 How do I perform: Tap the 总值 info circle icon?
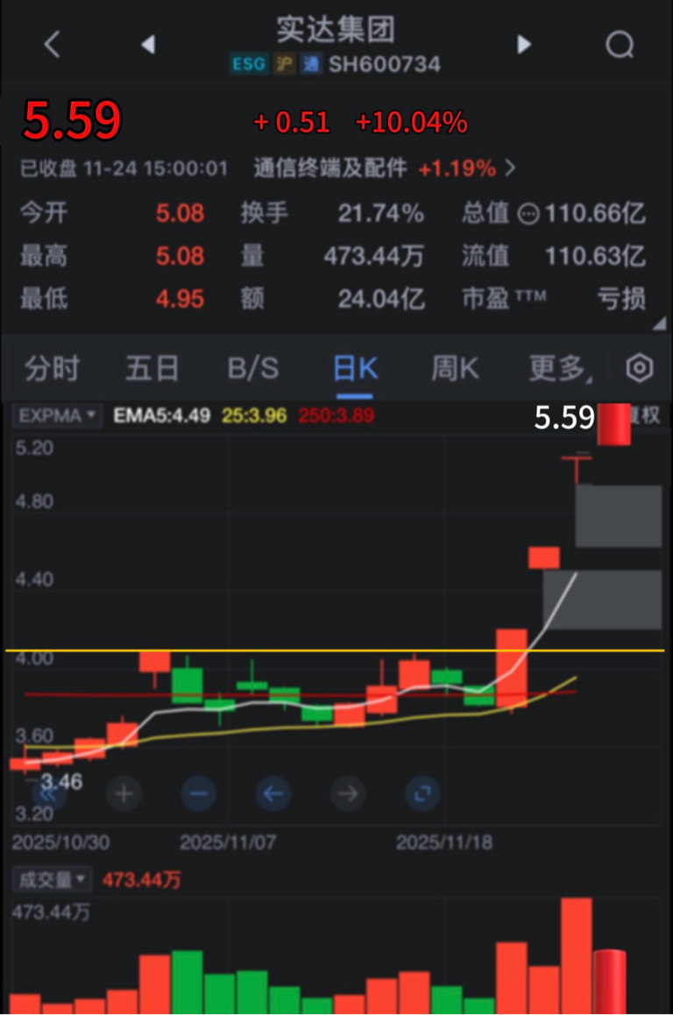click(528, 214)
